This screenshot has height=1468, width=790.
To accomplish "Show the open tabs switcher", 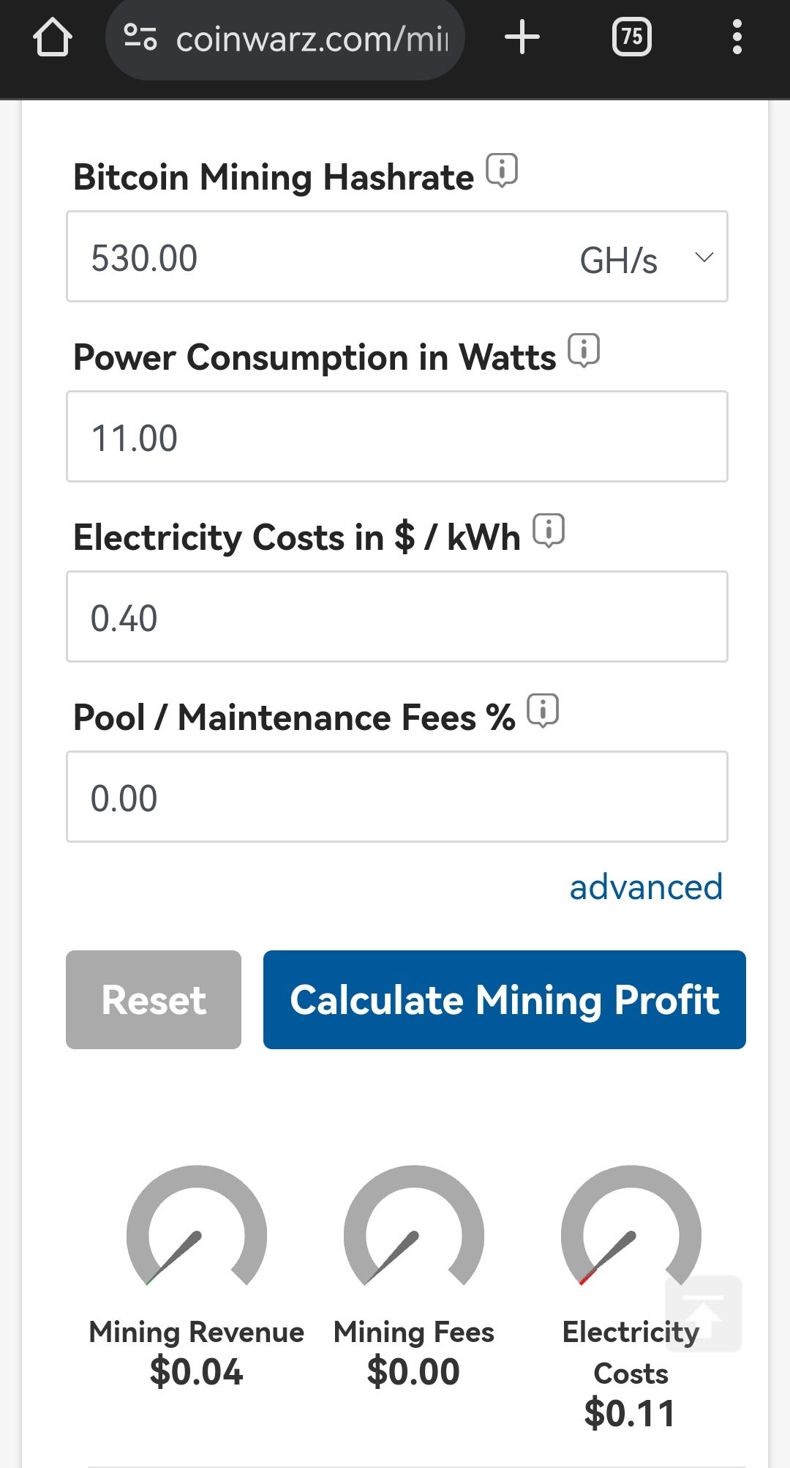I will 632,37.
